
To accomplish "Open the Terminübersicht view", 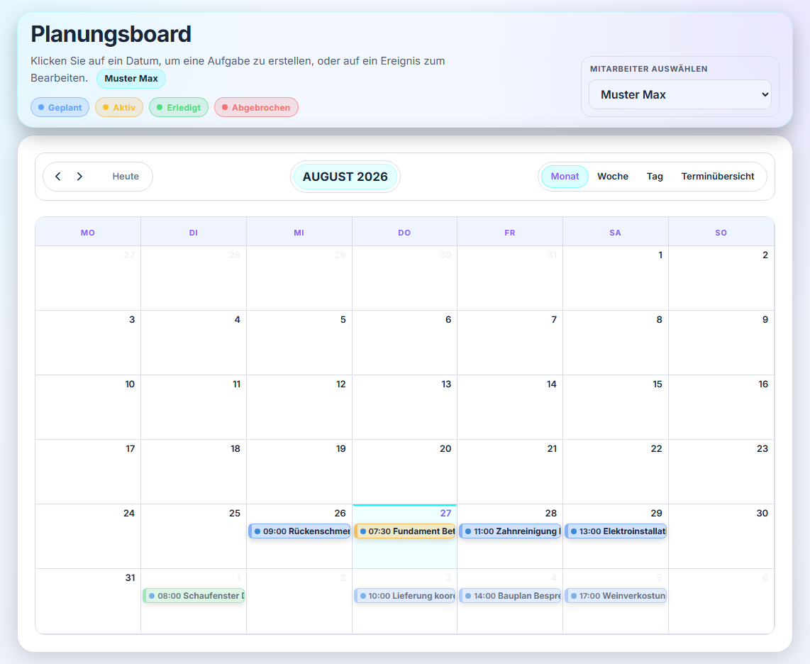I will 718,176.
